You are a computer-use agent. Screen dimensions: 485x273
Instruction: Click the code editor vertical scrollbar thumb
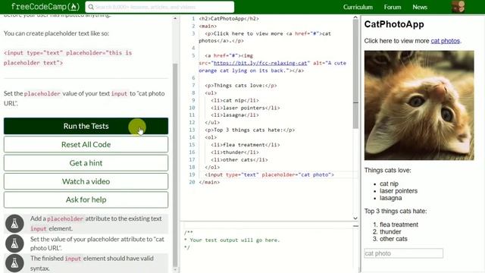355,74
